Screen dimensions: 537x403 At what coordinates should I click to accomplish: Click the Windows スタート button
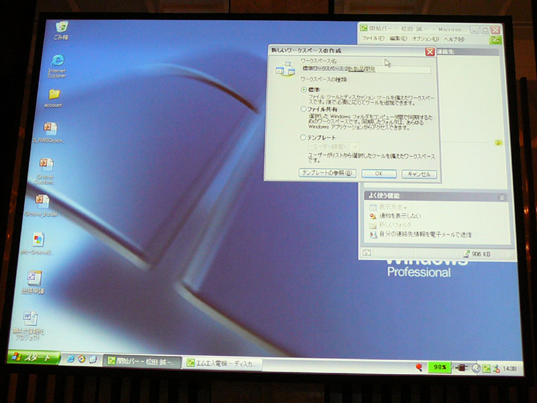34,358
